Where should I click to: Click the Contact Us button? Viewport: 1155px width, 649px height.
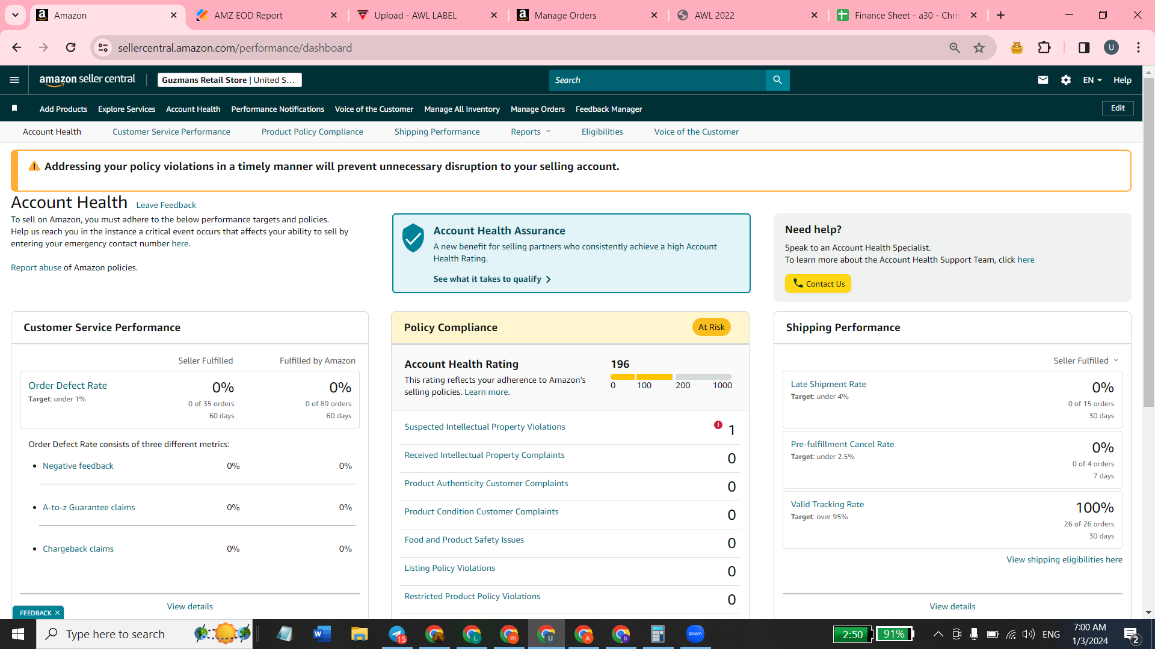point(818,284)
